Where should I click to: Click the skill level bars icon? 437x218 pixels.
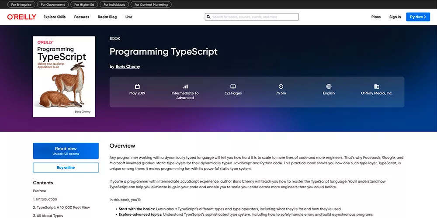pos(185,87)
